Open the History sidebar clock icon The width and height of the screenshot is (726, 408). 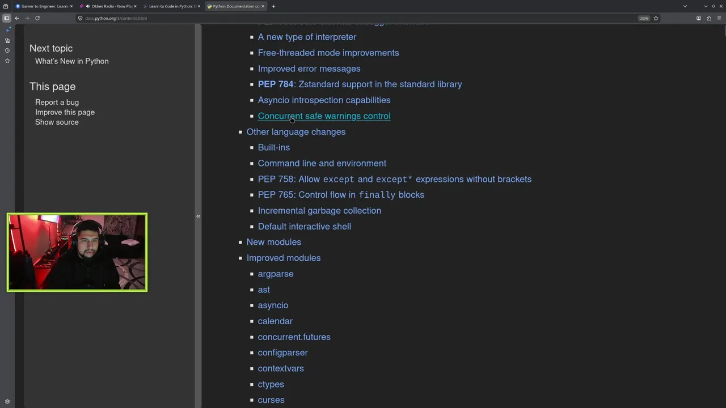pos(7,50)
